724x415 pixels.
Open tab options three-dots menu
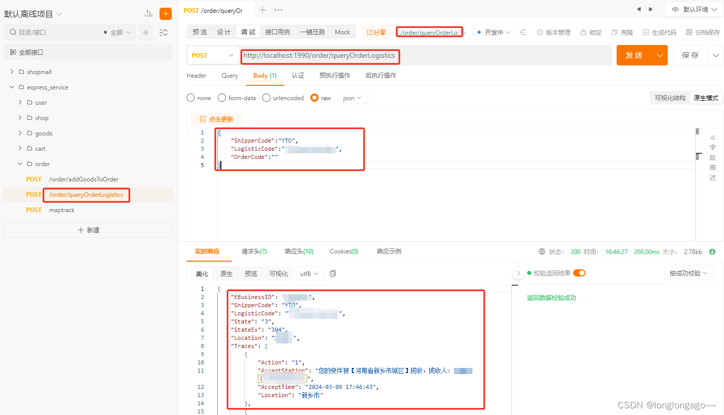point(279,10)
